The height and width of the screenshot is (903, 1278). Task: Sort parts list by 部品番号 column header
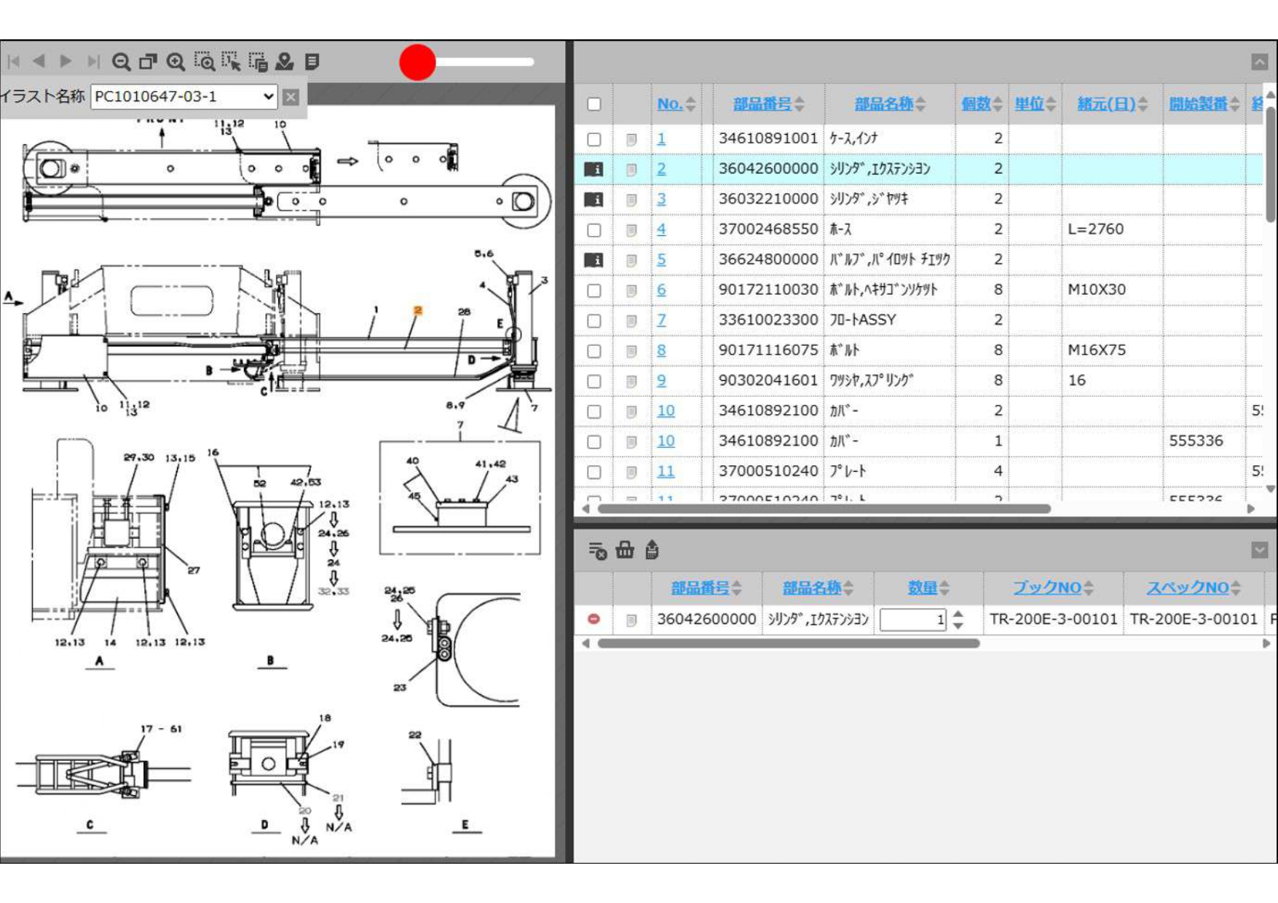pyautogui.click(x=762, y=104)
